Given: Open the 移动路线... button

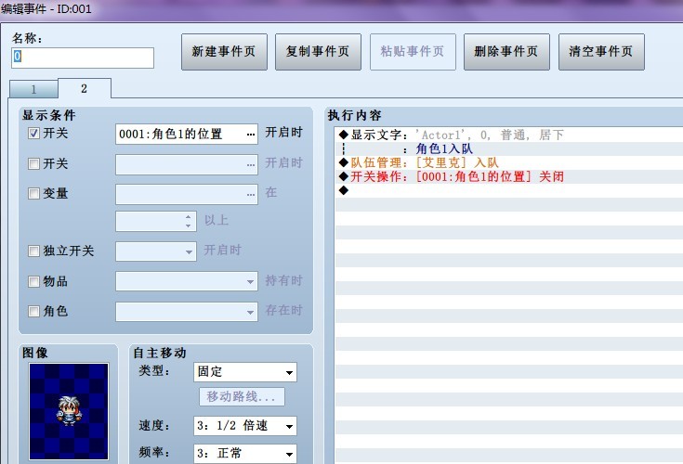Looking at the screenshot, I should 242,396.
